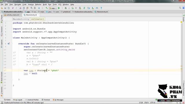Click the Help question mark icon

[101, 8]
